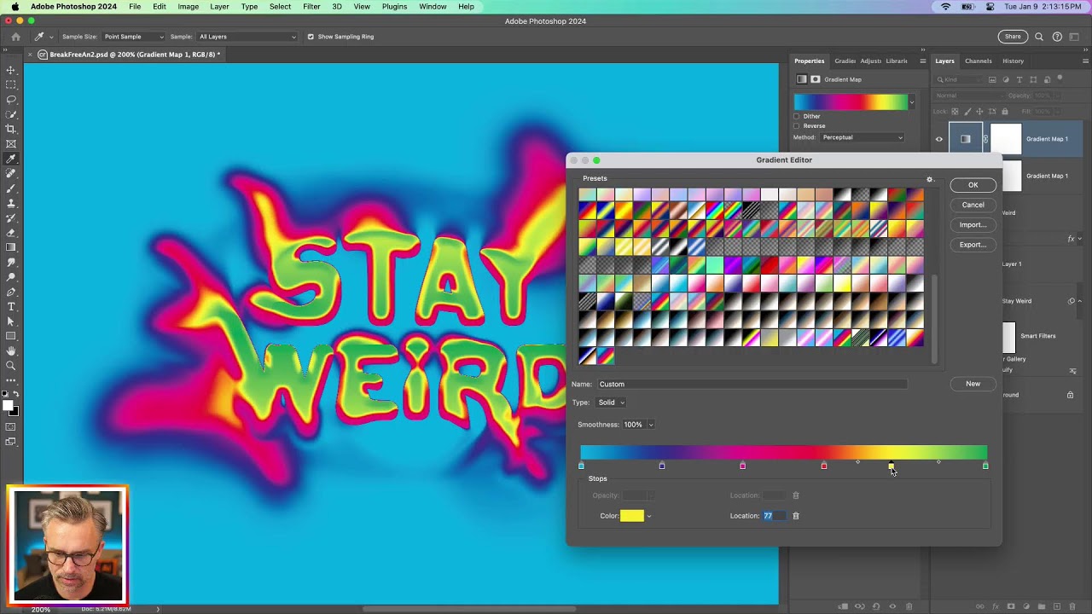The image size is (1092, 614).
Task: Select the Horizontal Type tool
Action: pos(11,306)
